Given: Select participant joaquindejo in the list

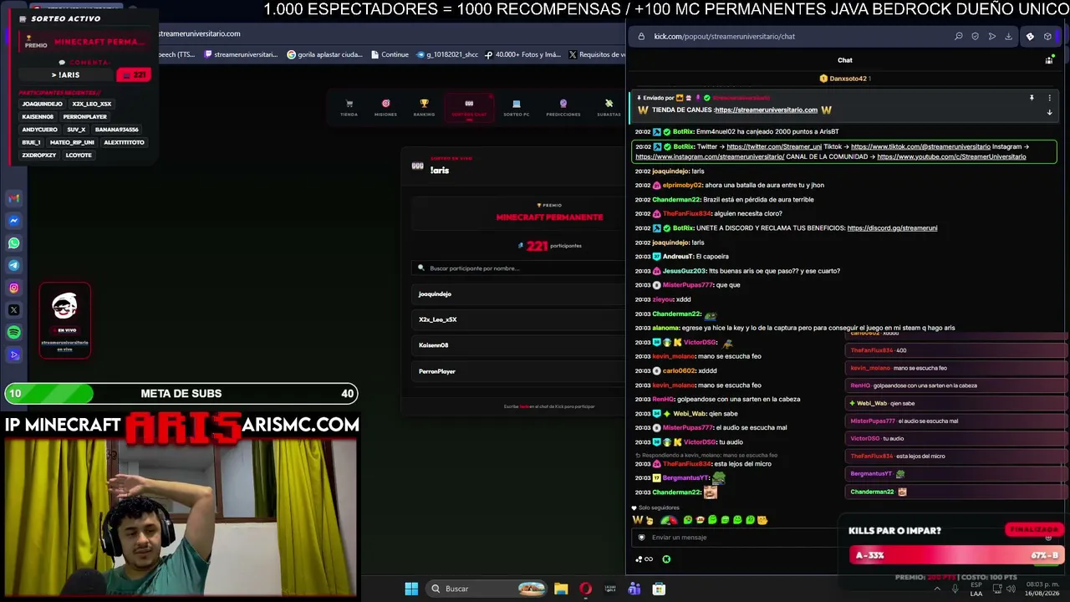Looking at the screenshot, I should pyautogui.click(x=520, y=294).
